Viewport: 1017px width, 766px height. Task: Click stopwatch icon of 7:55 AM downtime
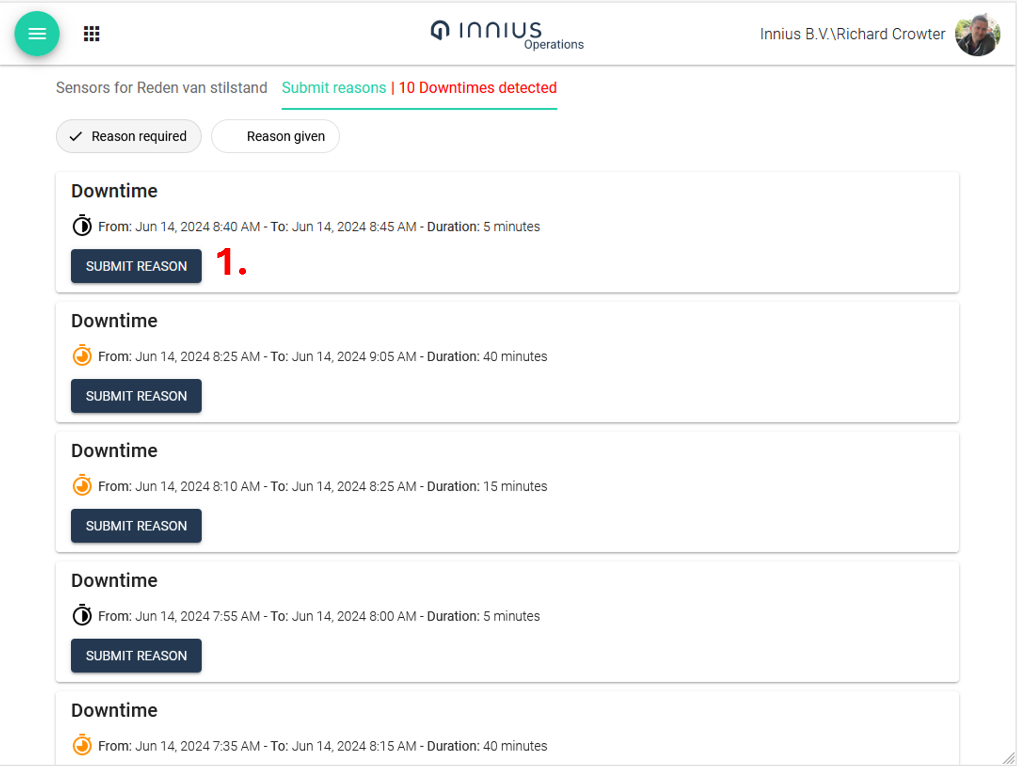click(x=82, y=615)
